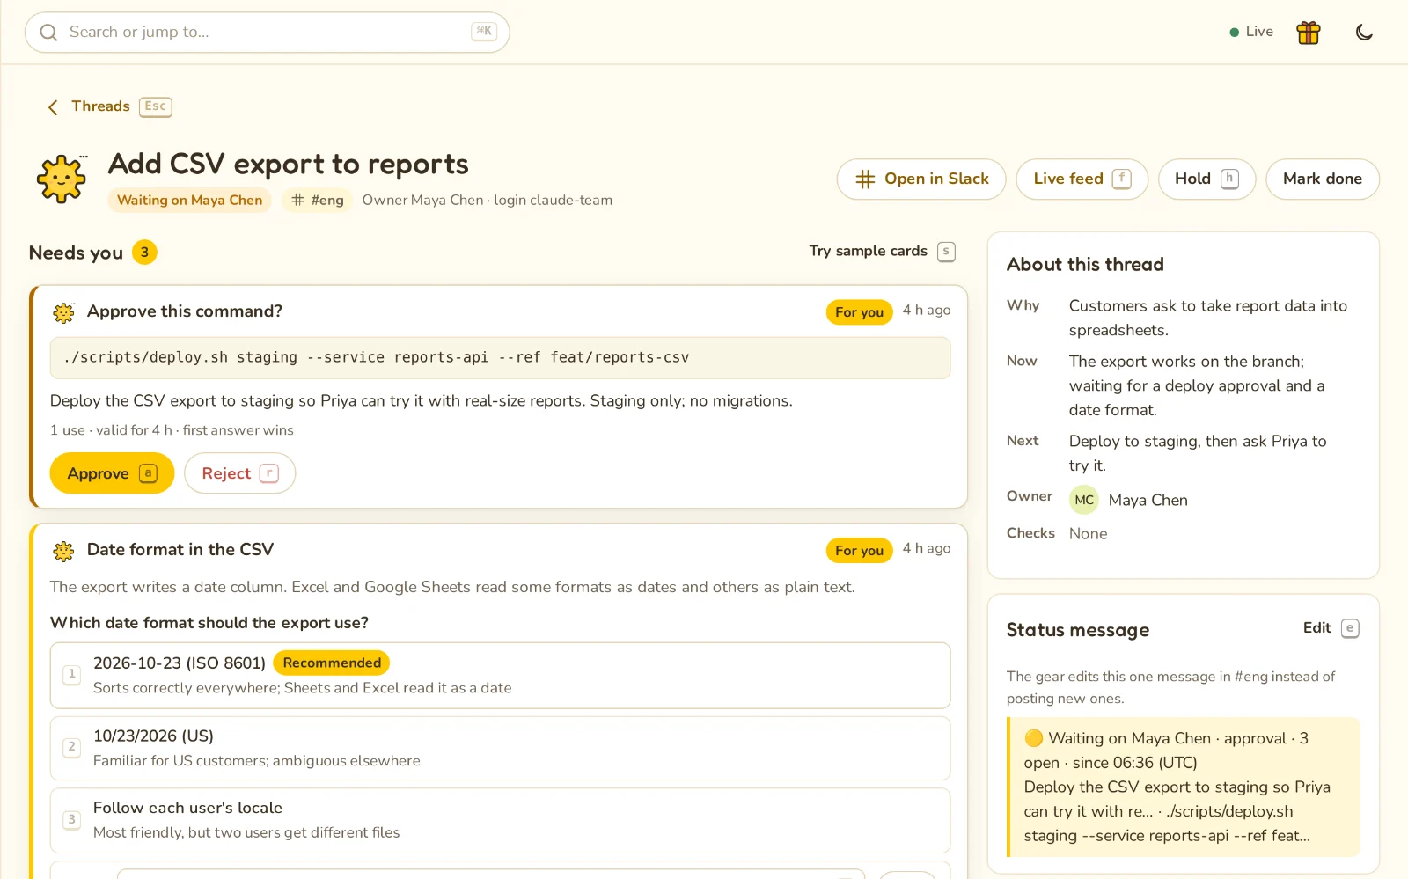Click the Needs you count badge showing 3
The image size is (1408, 879).
(144, 253)
